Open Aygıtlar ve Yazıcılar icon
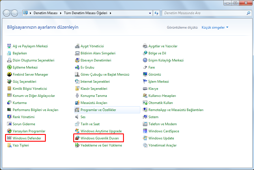 145,46
